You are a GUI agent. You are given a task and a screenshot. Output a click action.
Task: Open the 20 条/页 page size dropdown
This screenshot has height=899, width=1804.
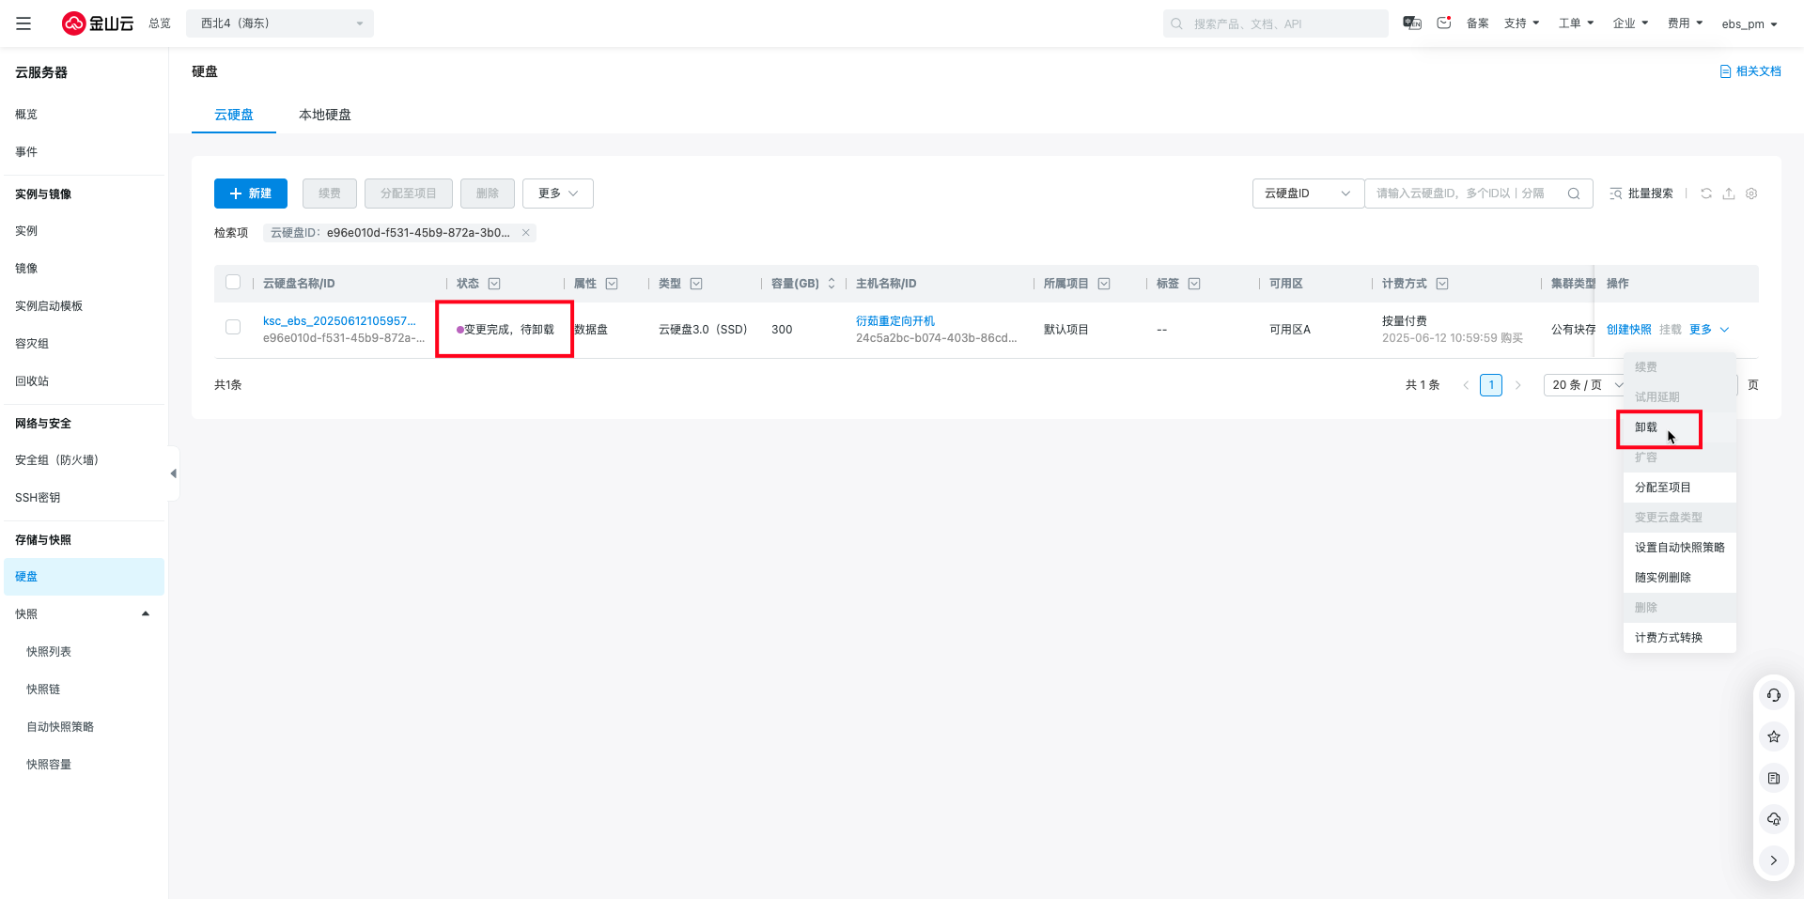tap(1586, 385)
